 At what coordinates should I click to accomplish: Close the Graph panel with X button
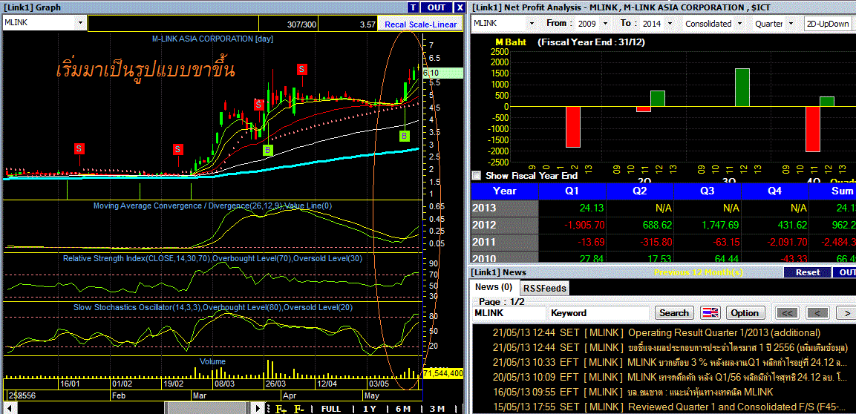(460, 7)
